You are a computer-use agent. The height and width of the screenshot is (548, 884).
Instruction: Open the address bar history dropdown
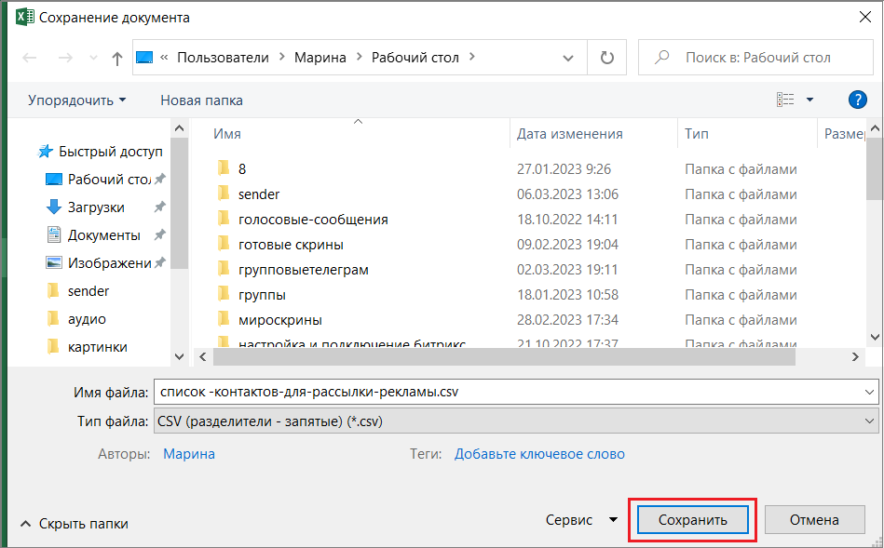568,58
